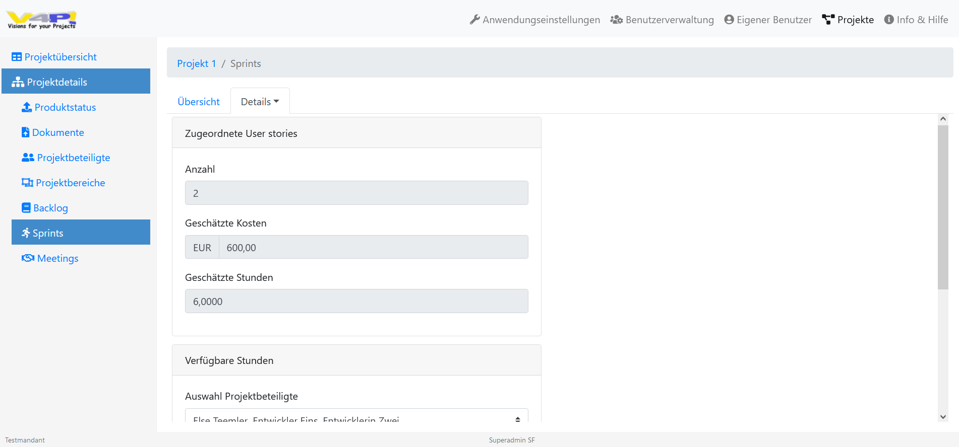Screen dimensions: 959x447
Task: Click the wrench icon for Anwendungseinstellungen
Action: tap(474, 20)
